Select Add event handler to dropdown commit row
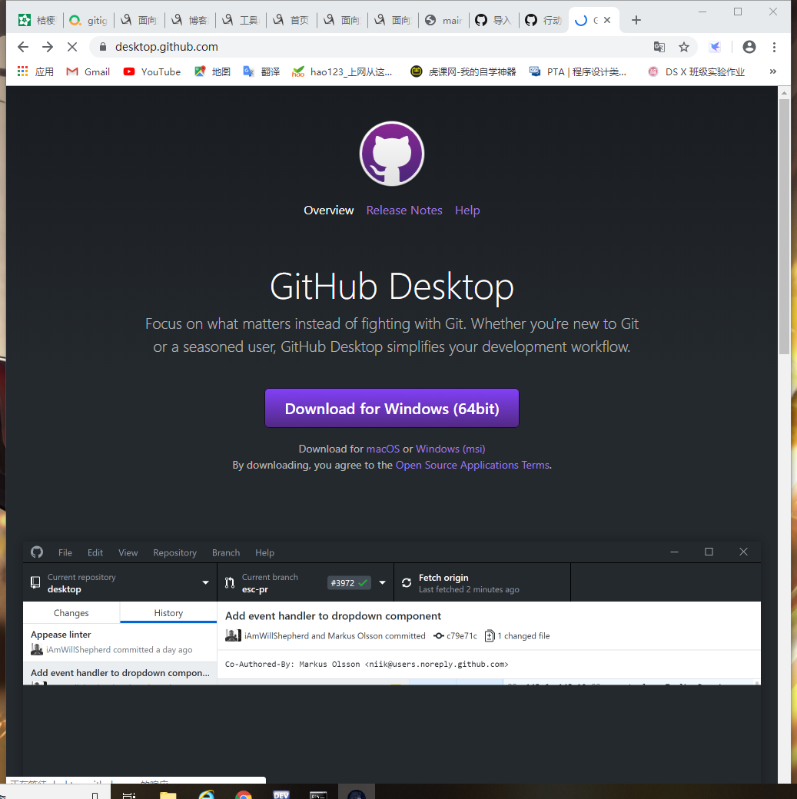This screenshot has width=797, height=799. (x=120, y=673)
